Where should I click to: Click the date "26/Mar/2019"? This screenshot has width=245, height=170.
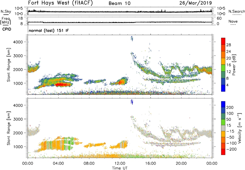pyautogui.click(x=195, y=3)
